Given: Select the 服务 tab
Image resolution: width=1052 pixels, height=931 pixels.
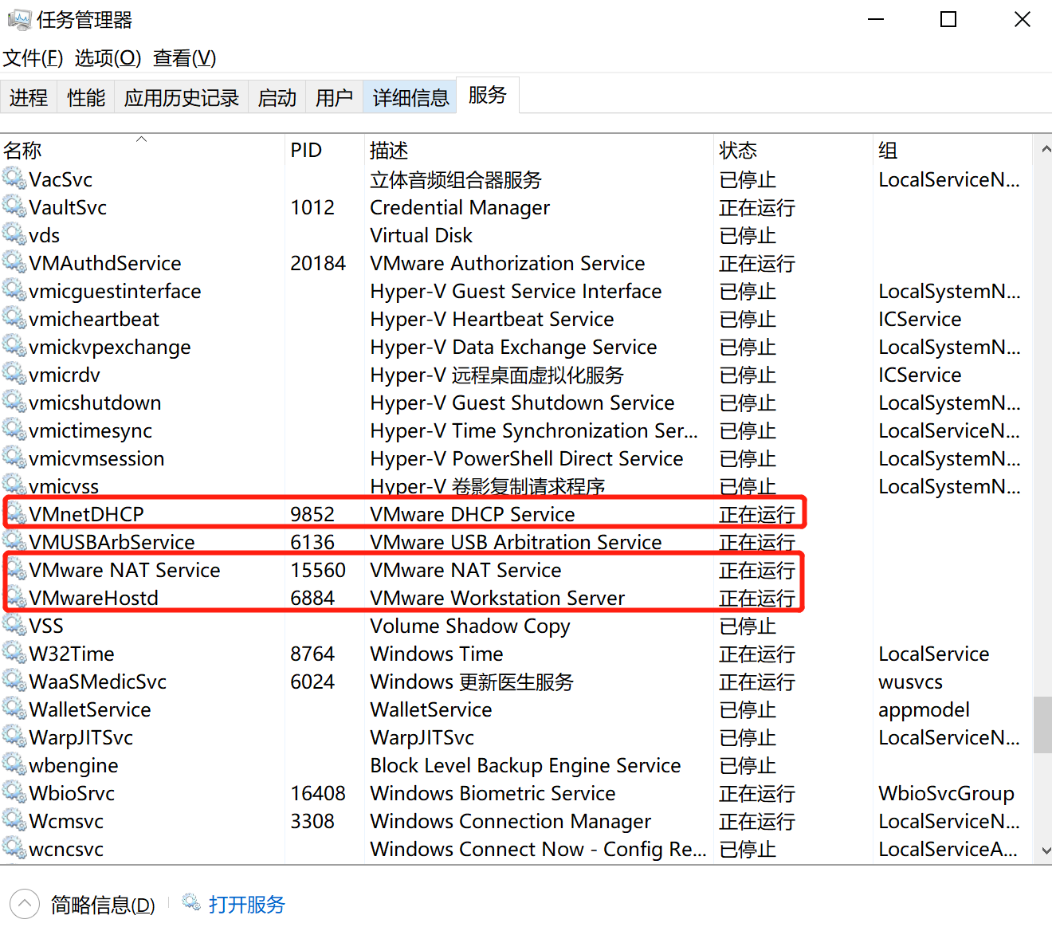Looking at the screenshot, I should point(488,95).
